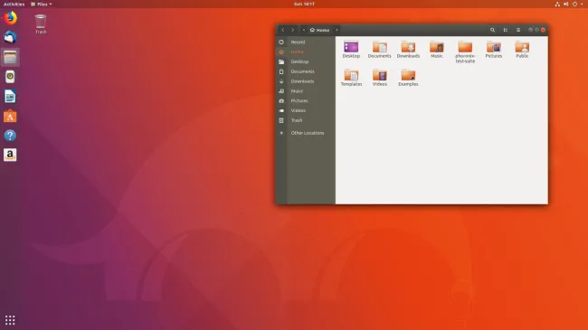The width and height of the screenshot is (588, 330).
Task: Open Recent in Files sidebar
Action: [x=305, y=42]
